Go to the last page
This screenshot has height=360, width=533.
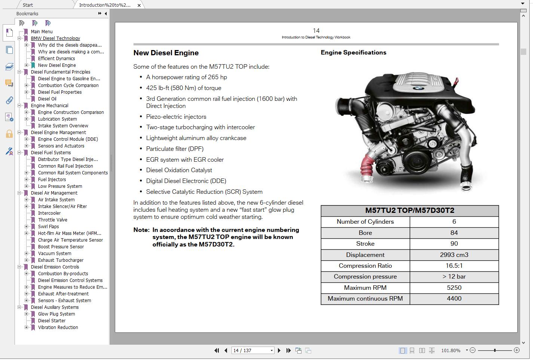pyautogui.click(x=288, y=351)
